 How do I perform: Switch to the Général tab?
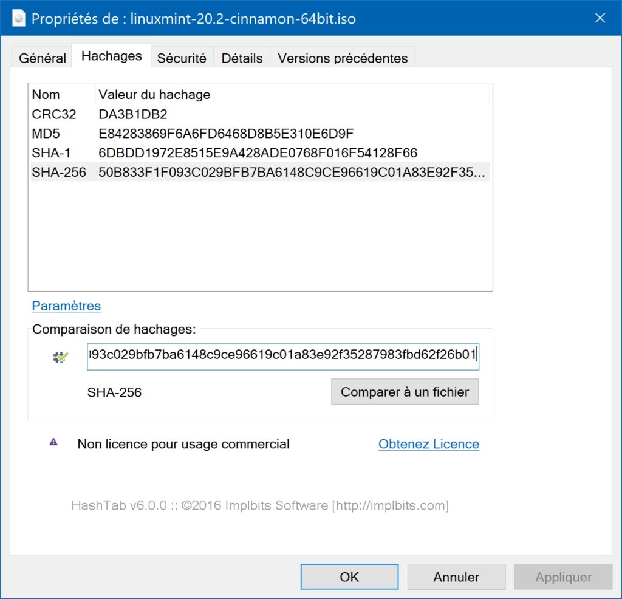tap(43, 58)
